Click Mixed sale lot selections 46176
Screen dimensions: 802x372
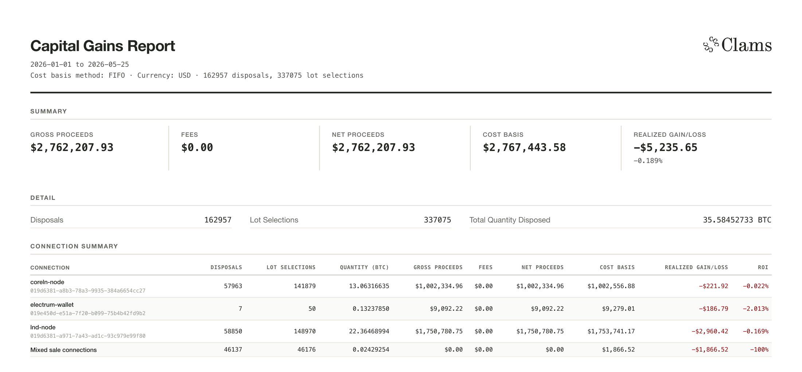[x=307, y=350]
